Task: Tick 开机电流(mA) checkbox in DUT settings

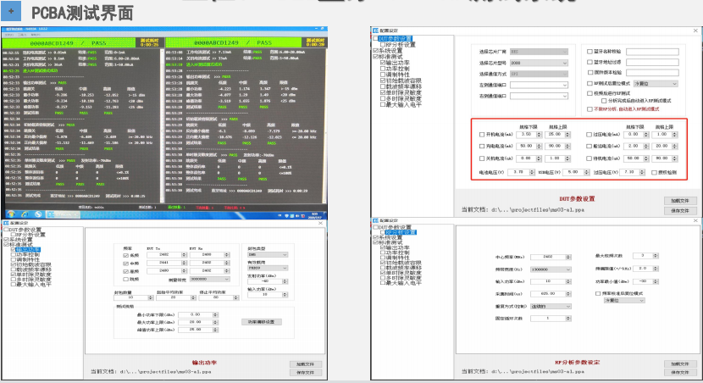Action: coord(482,135)
